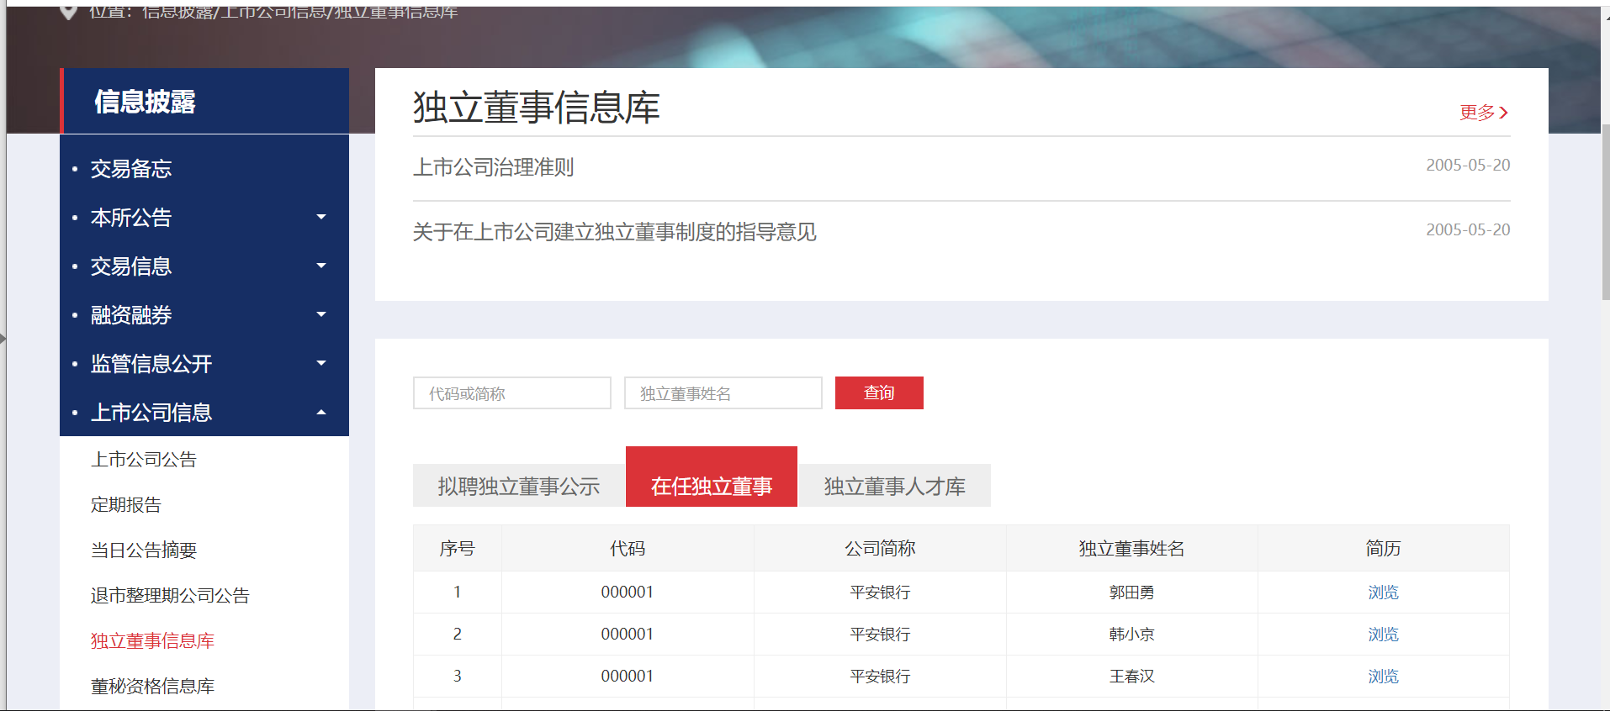Open 当日公告摘要 submenu link
Viewport: 1610px width, 711px height.
click(144, 550)
